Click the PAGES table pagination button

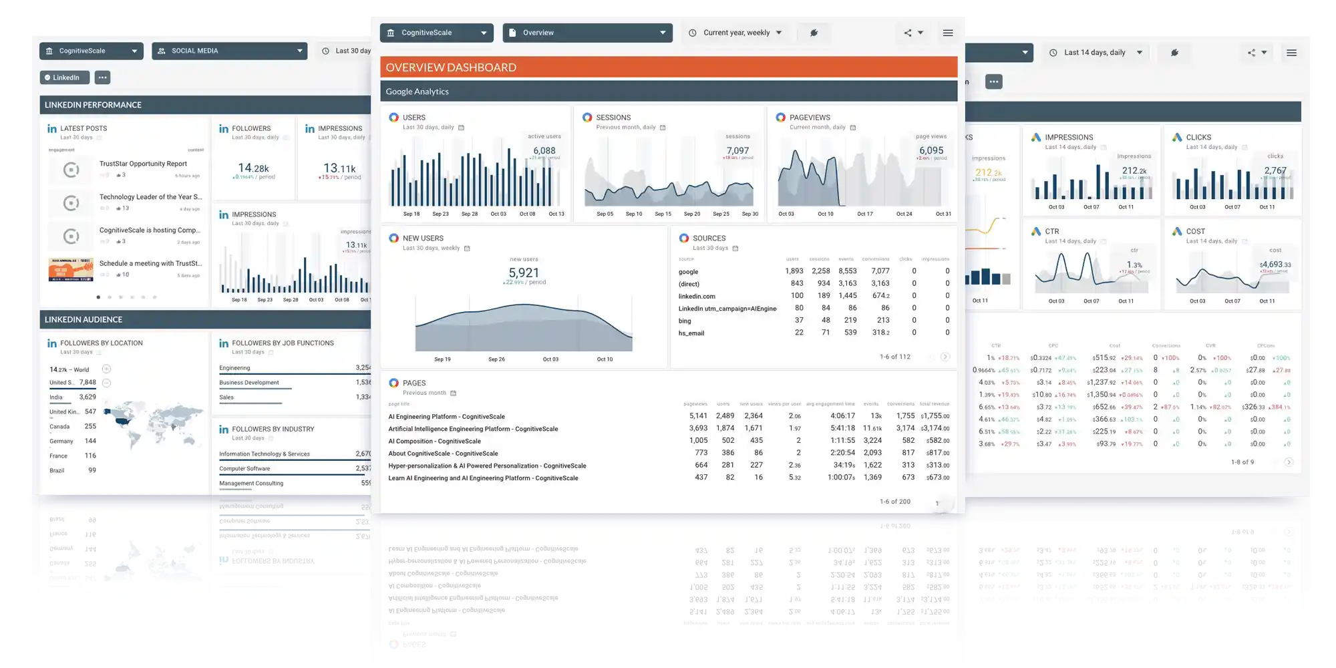coord(937,504)
